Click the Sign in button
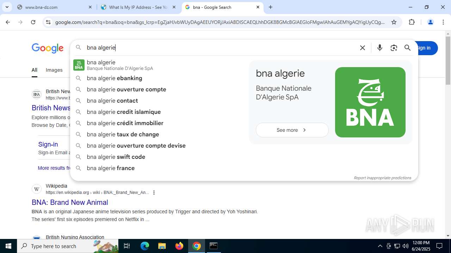Viewport: 451px width, 253px height. point(427,48)
